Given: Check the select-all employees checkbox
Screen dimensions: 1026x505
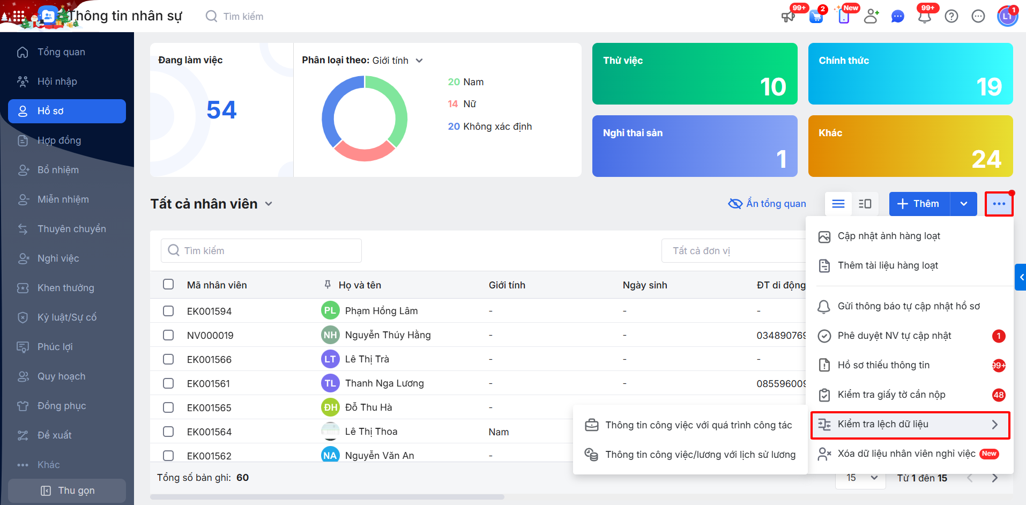Looking at the screenshot, I should pos(168,284).
